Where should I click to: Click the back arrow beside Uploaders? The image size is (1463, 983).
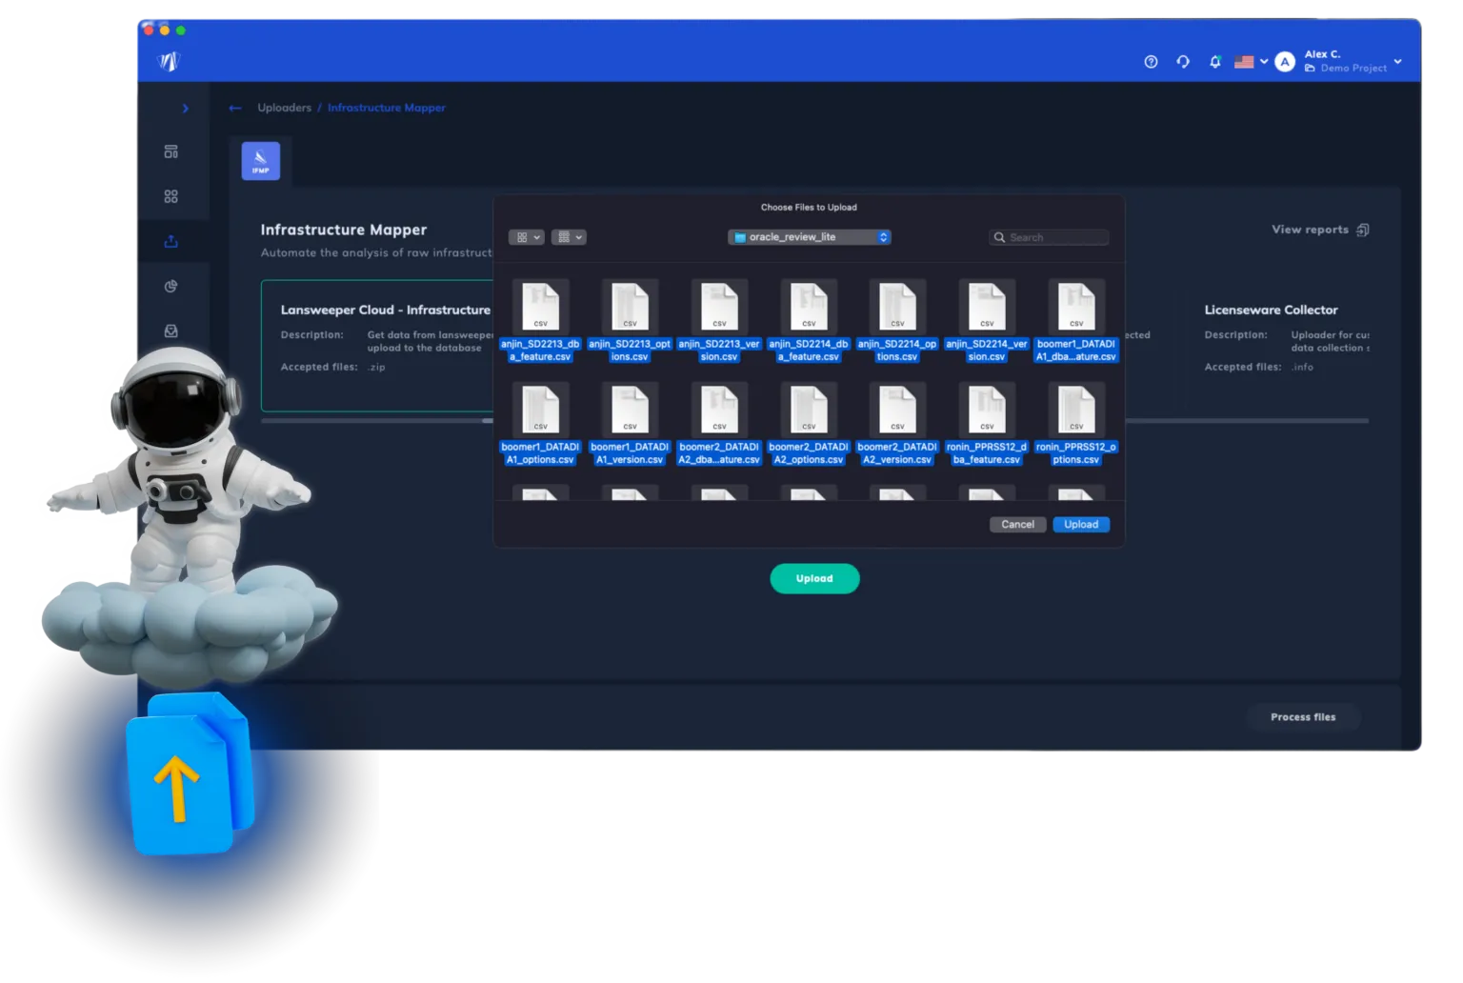235,108
